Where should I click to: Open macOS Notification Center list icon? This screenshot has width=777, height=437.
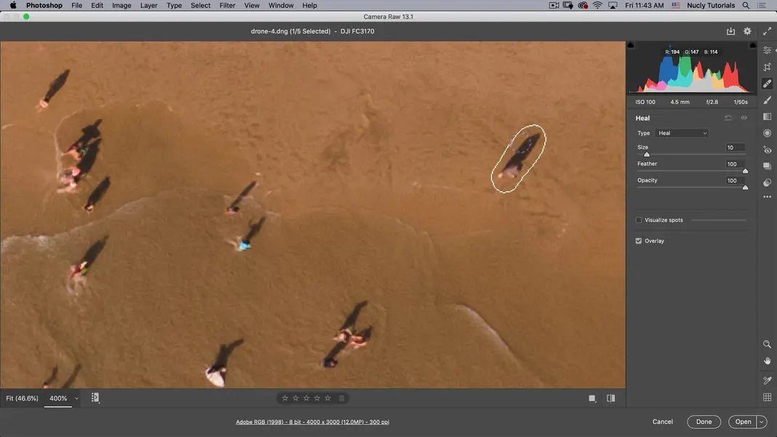[x=762, y=5]
